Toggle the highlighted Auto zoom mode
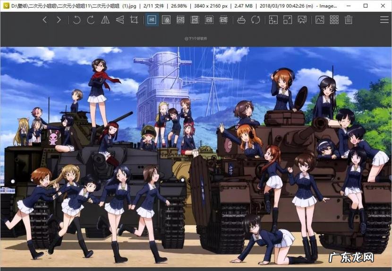The width and height of the screenshot is (392, 271). tap(152, 20)
